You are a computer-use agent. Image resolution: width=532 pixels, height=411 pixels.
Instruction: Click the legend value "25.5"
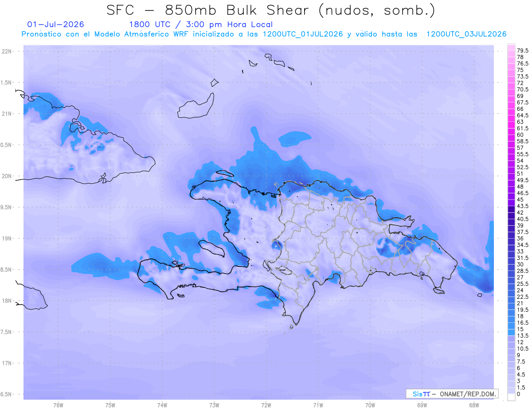pos(522,283)
